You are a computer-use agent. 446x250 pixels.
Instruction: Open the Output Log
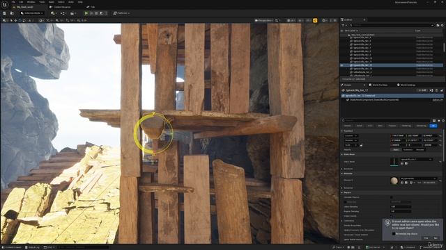pos(32,247)
